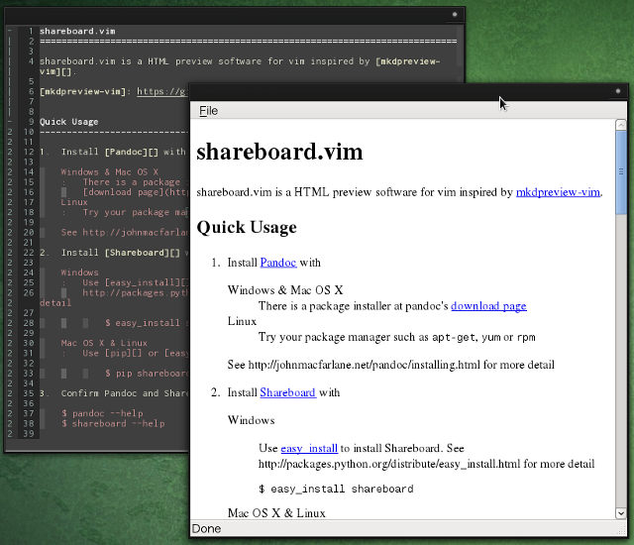Click 'Quick Usage' on line 9 in vim

pyautogui.click(x=68, y=122)
